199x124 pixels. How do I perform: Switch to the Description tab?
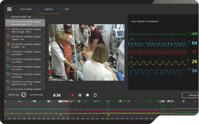click(x=26, y=9)
